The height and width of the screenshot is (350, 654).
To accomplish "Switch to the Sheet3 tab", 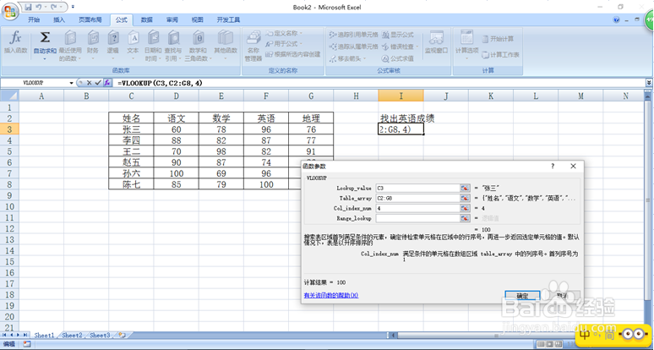I will pos(100,335).
